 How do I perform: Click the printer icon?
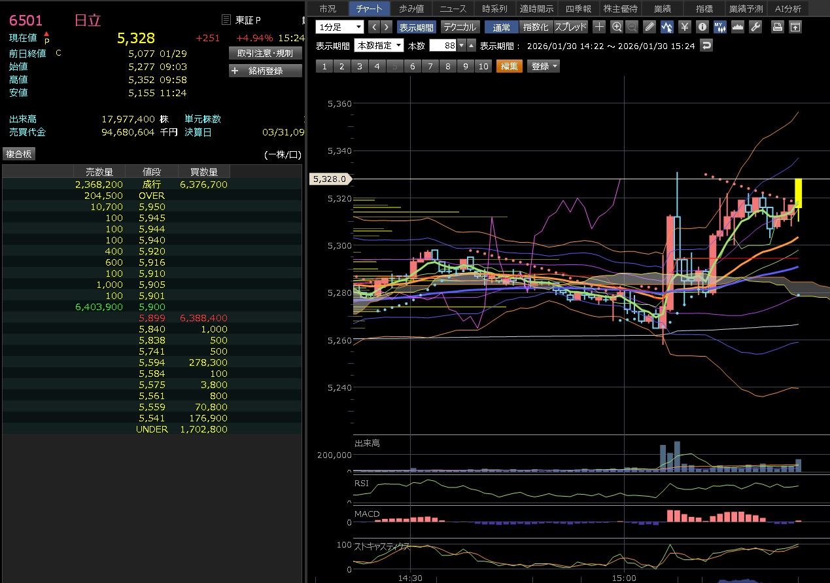pyautogui.click(x=777, y=27)
